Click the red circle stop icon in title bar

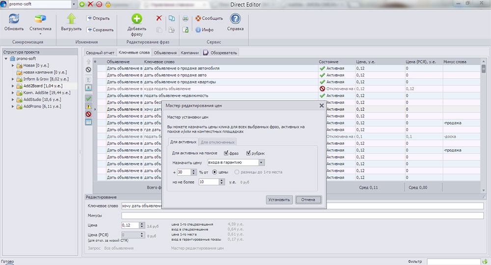click(99, 4)
